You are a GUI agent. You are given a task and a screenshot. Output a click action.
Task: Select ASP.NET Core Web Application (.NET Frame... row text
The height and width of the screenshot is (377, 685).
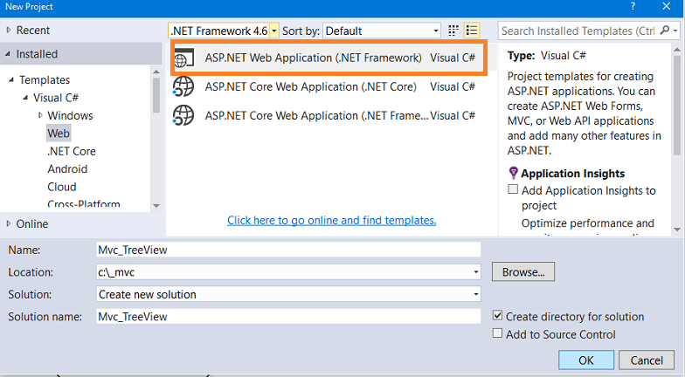316,115
